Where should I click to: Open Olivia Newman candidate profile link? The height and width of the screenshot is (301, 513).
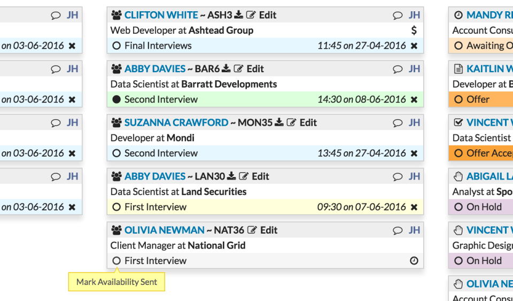coord(165,230)
